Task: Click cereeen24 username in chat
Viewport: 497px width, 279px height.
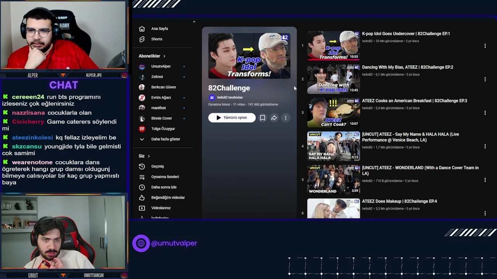Action: pyautogui.click(x=28, y=97)
